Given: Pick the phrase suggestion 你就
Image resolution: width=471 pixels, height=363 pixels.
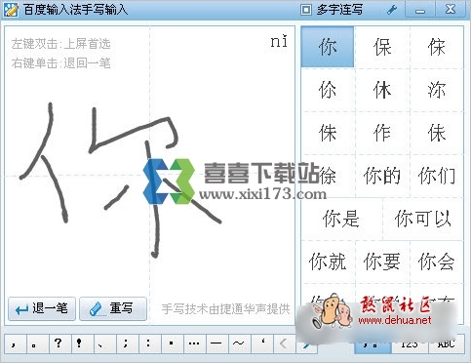Looking at the screenshot, I should (x=328, y=262).
